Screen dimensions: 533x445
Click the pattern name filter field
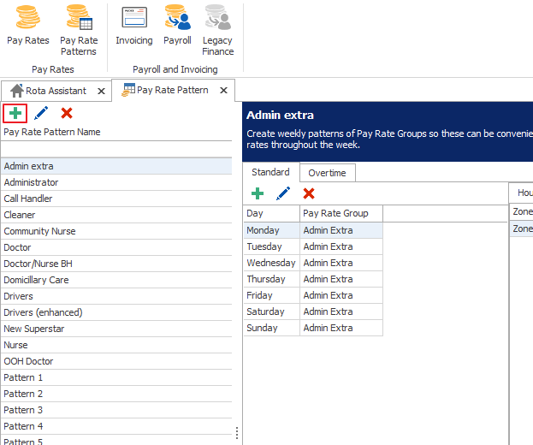[116, 149]
